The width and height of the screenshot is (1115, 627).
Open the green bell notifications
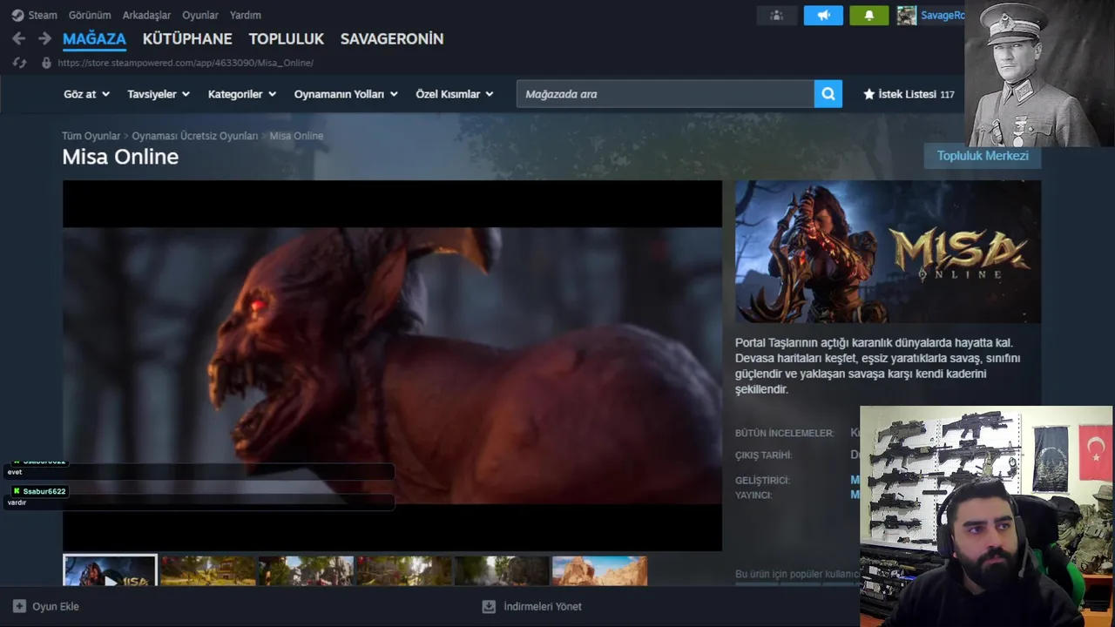(x=869, y=16)
